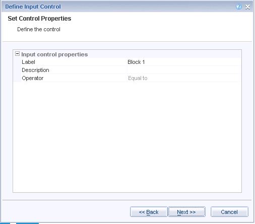
Task: Select the Operator property row name
Action: [33, 78]
